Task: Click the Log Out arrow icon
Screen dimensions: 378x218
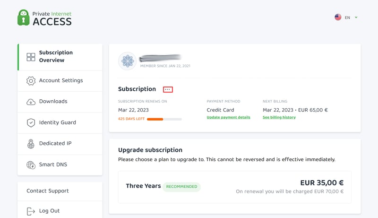Action: click(x=31, y=211)
